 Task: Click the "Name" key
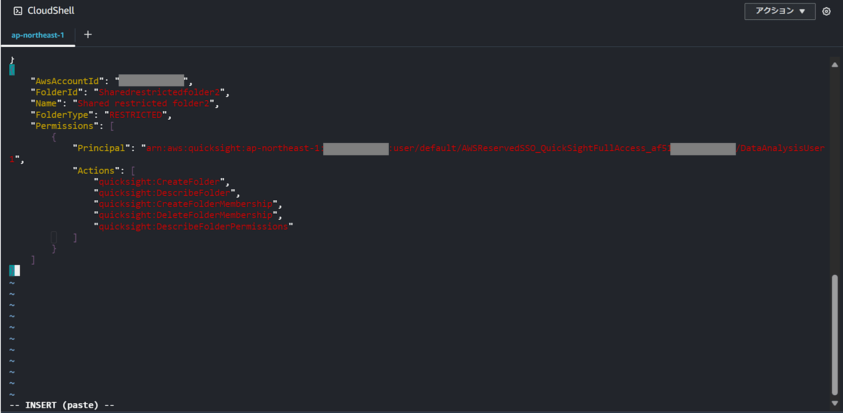click(x=46, y=103)
